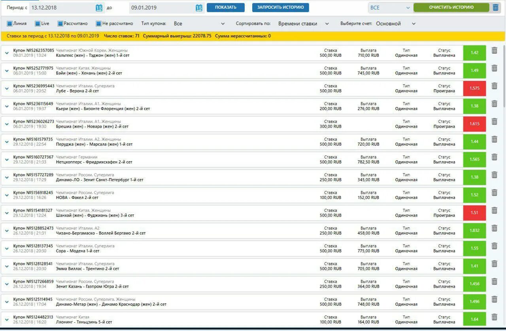Delete coupon №5161579735 with trash icon
The height and width of the screenshot is (331, 506).
(495, 139)
